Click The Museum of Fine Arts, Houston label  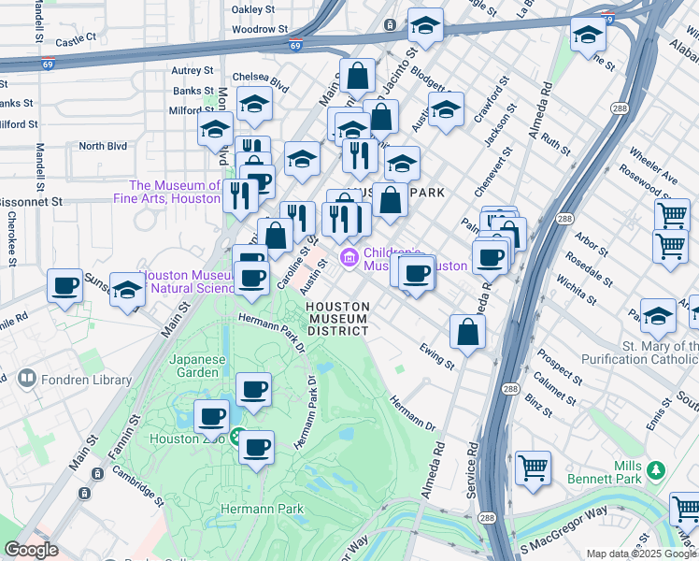pyautogui.click(x=166, y=192)
